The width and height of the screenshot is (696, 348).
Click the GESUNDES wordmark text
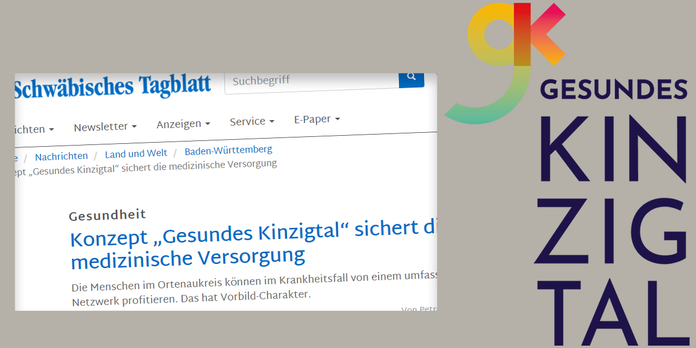point(614,89)
